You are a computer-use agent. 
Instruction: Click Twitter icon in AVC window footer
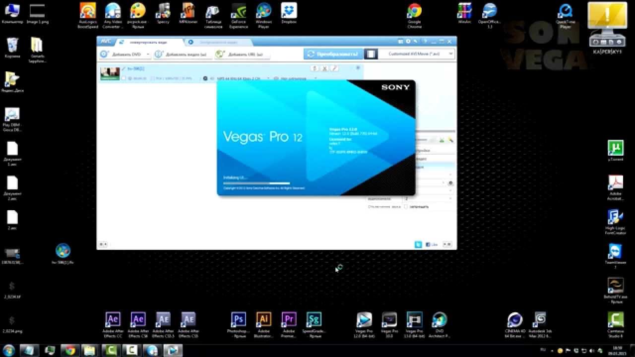pyautogui.click(x=418, y=244)
